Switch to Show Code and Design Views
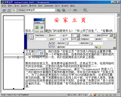Image resolution: width=121 pixels, height=97 pixels. [9, 10]
